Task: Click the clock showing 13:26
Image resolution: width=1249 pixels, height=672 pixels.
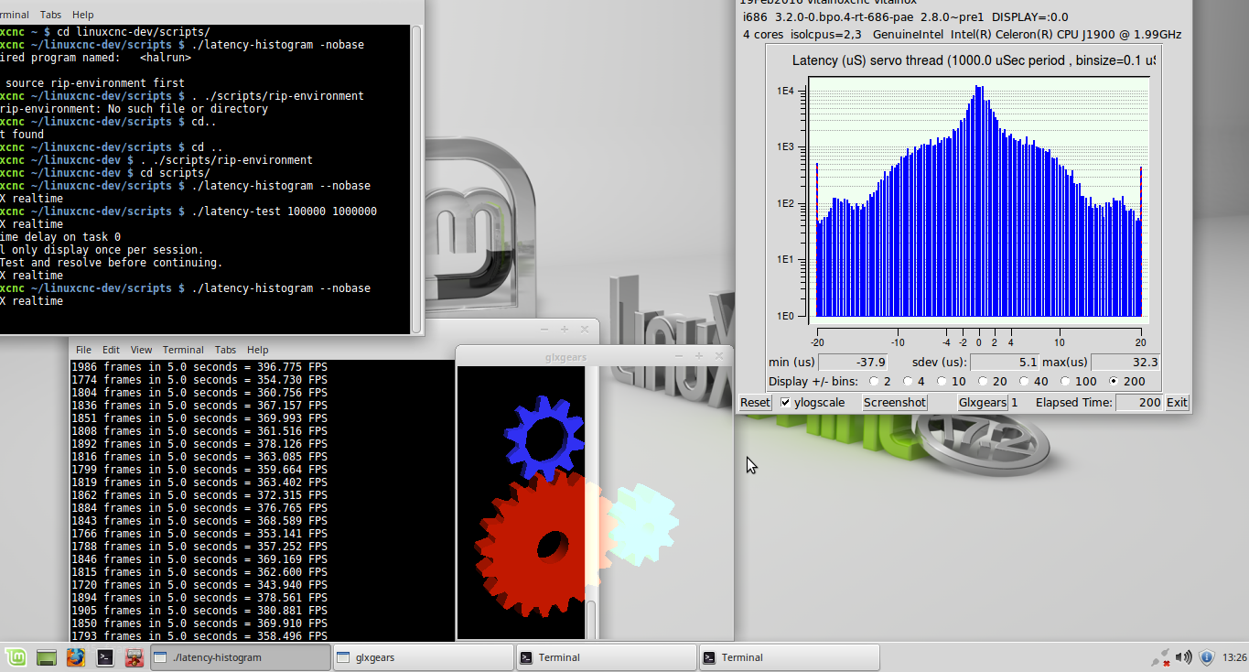Action: pyautogui.click(x=1234, y=657)
